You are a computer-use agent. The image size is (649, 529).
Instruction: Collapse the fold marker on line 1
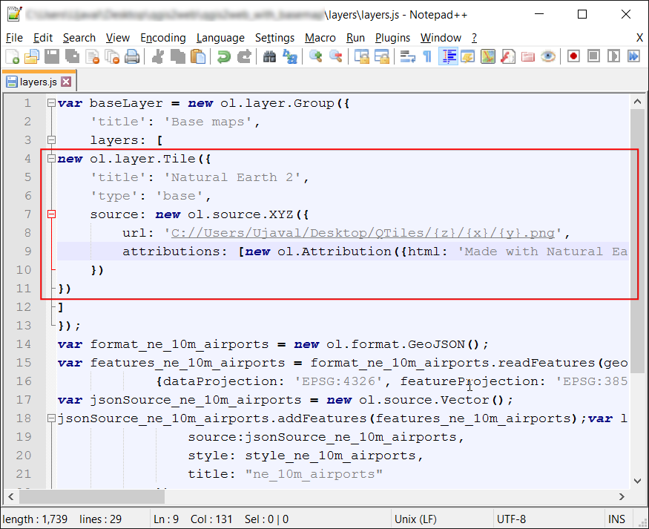[51, 104]
